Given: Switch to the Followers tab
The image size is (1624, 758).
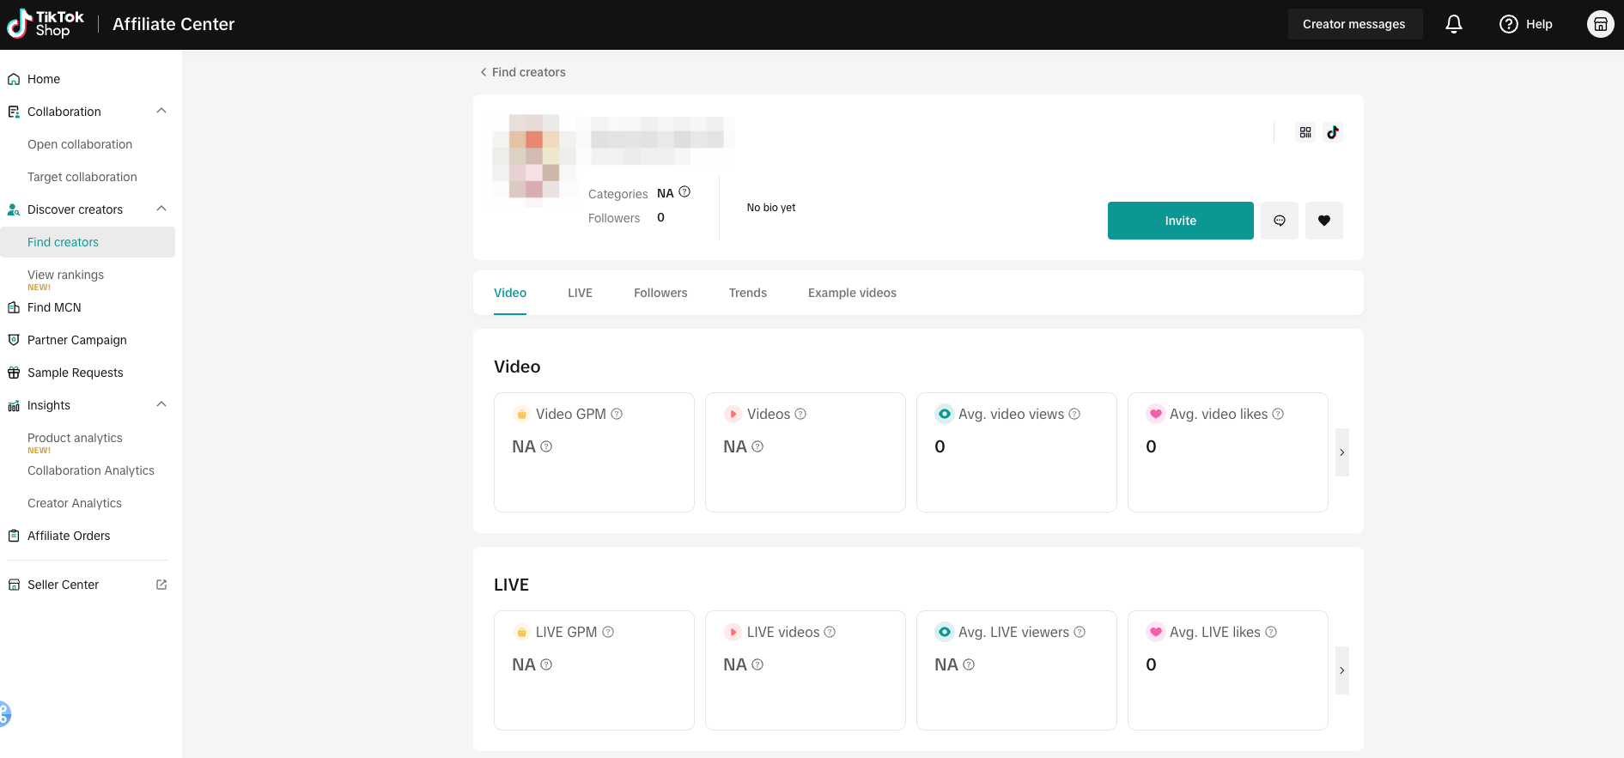Looking at the screenshot, I should (660, 293).
